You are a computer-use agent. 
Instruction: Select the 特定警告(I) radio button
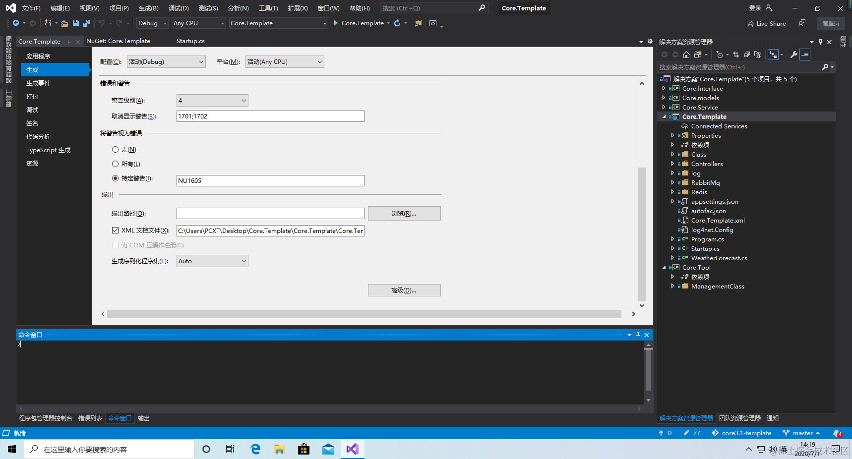(115, 178)
